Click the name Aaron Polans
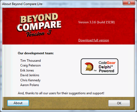Screen dimensions: 137x112 [30, 85]
